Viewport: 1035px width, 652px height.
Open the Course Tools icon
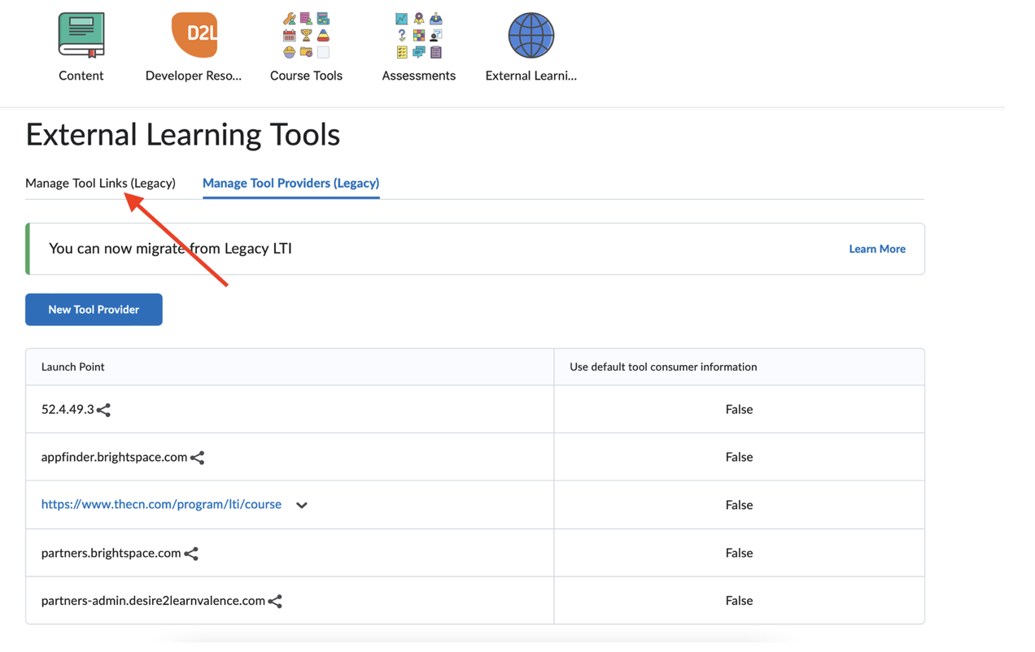[306, 36]
